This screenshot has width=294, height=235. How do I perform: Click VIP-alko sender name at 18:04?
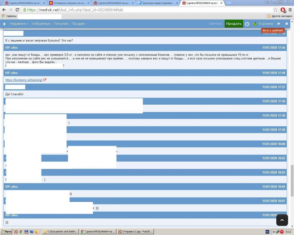tap(12, 187)
